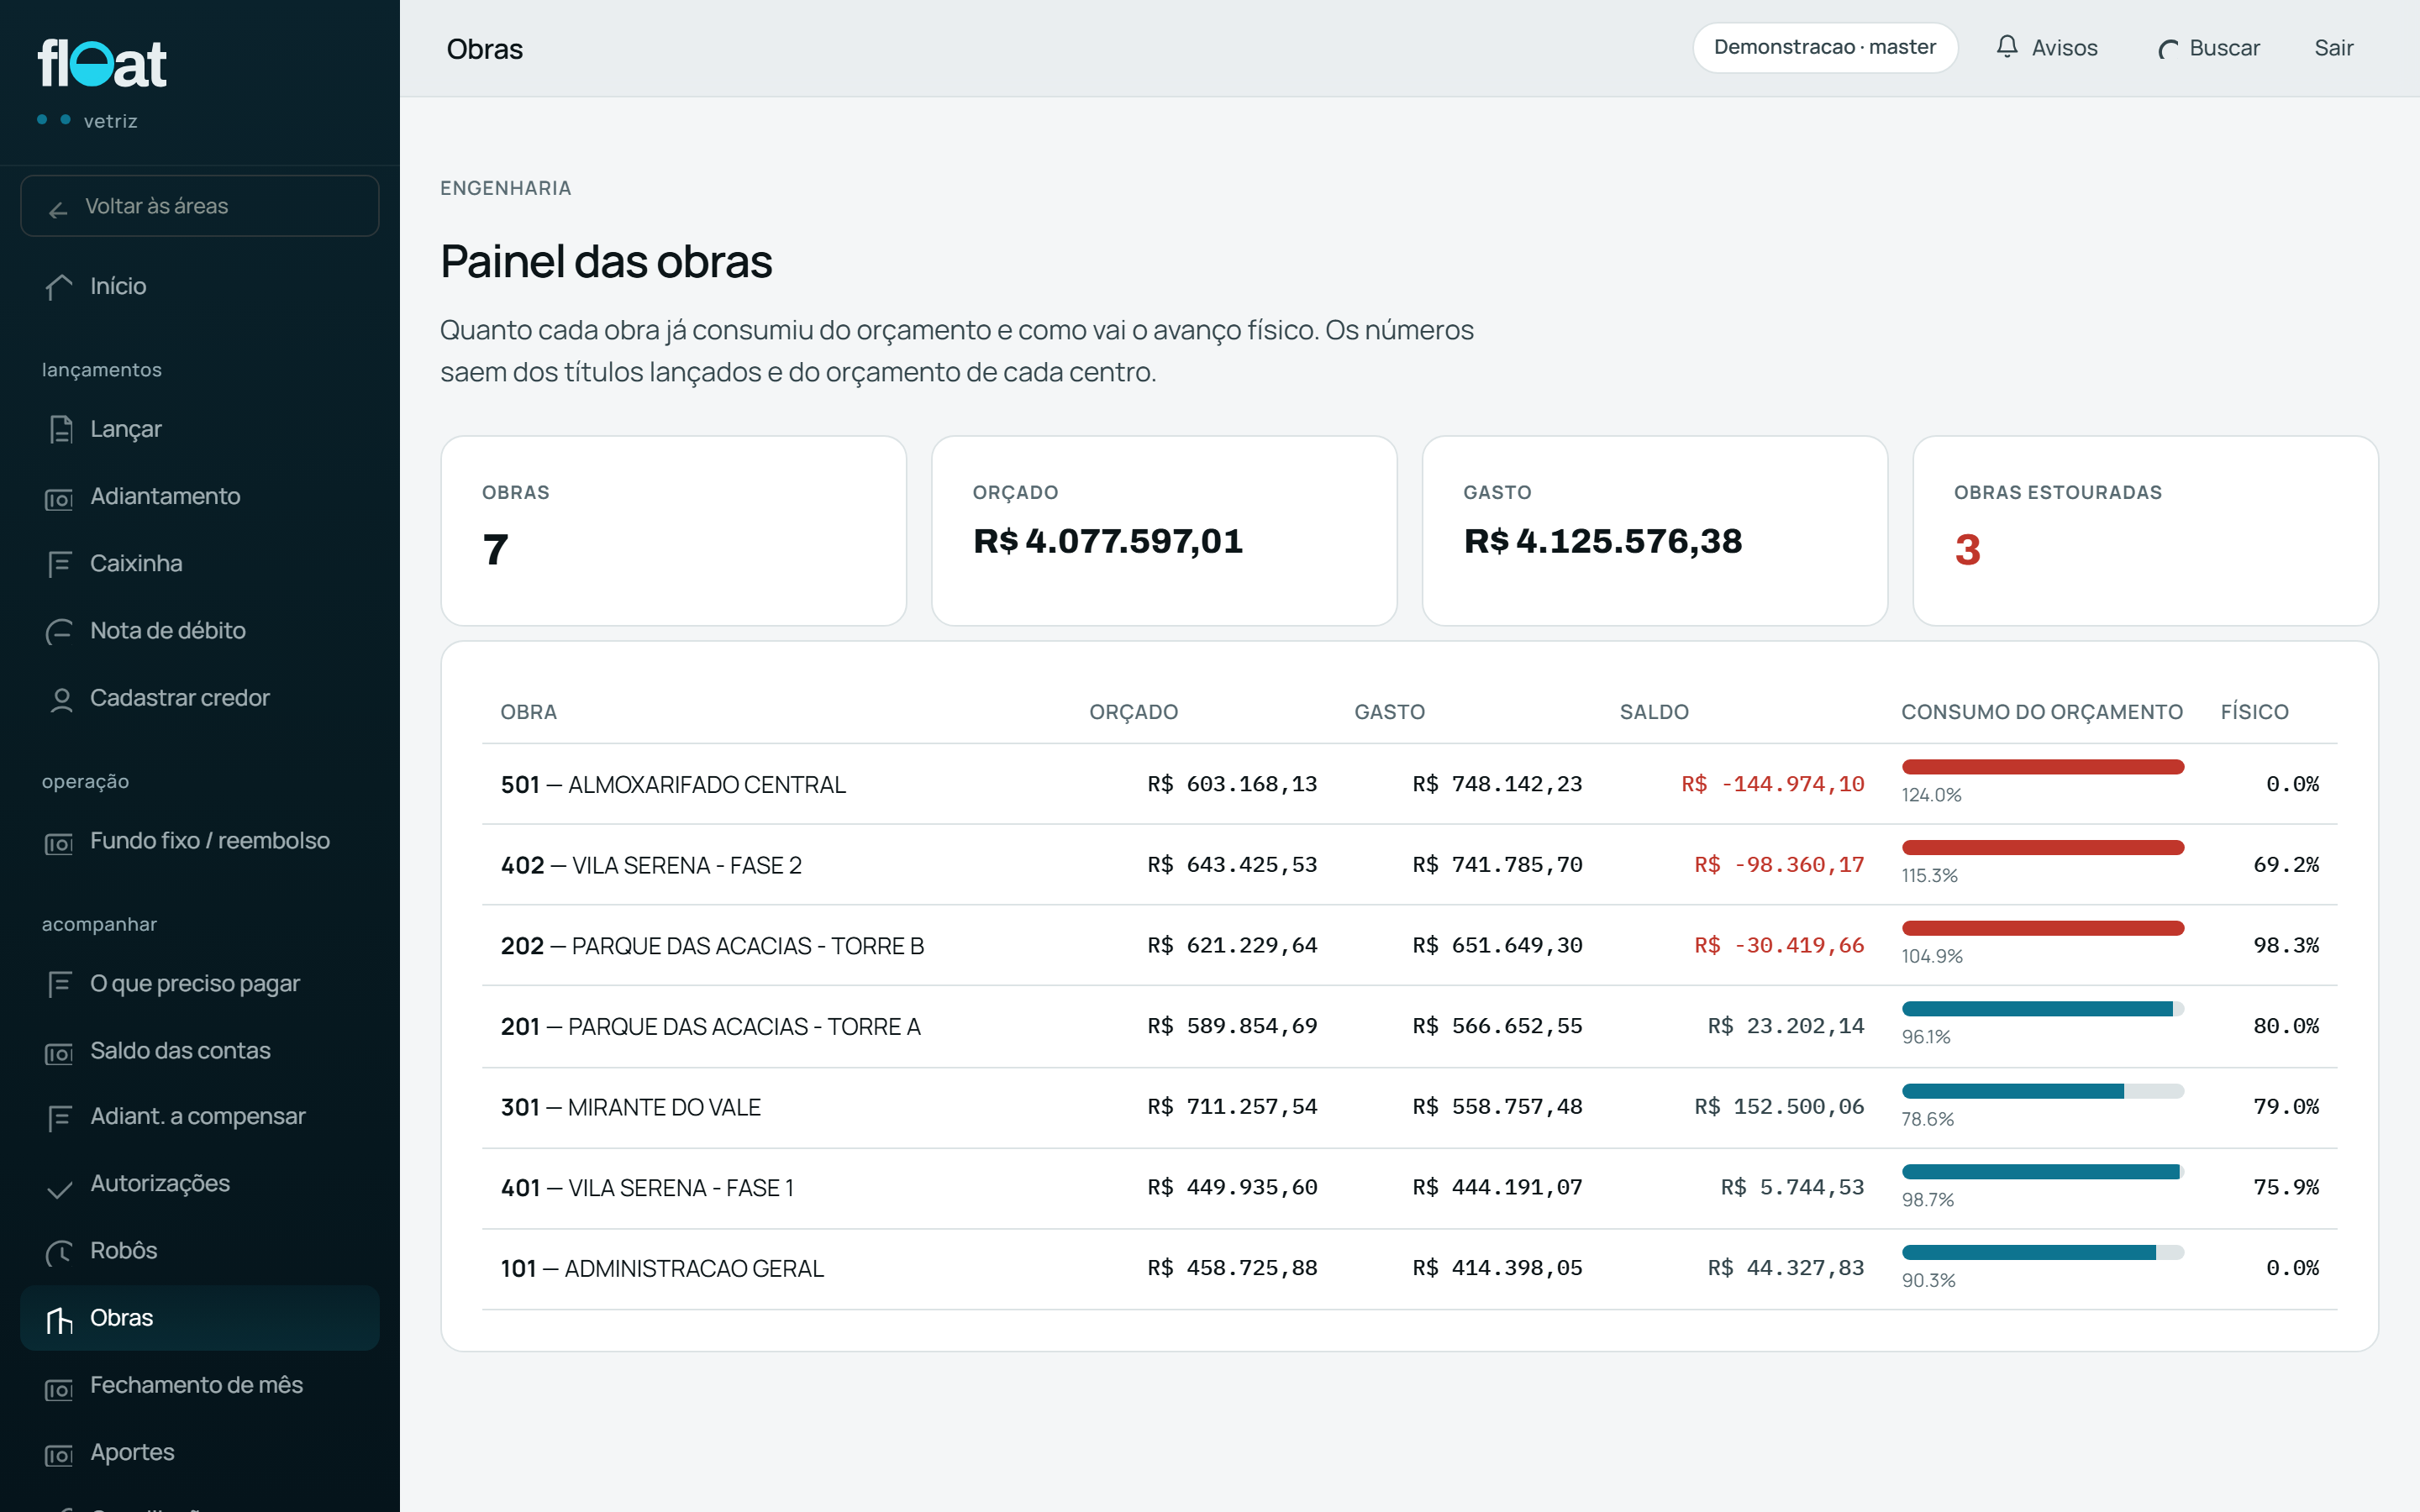
Task: Click the icon beside Nota de débito
Action: [59, 632]
